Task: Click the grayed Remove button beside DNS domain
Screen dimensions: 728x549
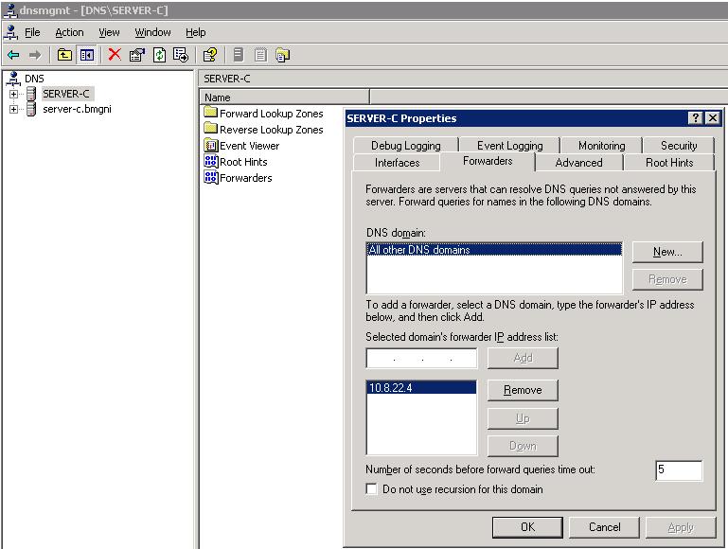Action: click(667, 279)
